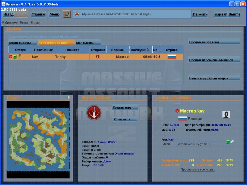247x185 pixels.
Task: Click Создать игру button
Action: click(x=125, y=107)
